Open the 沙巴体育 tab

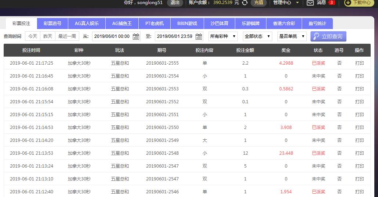coord(219,24)
